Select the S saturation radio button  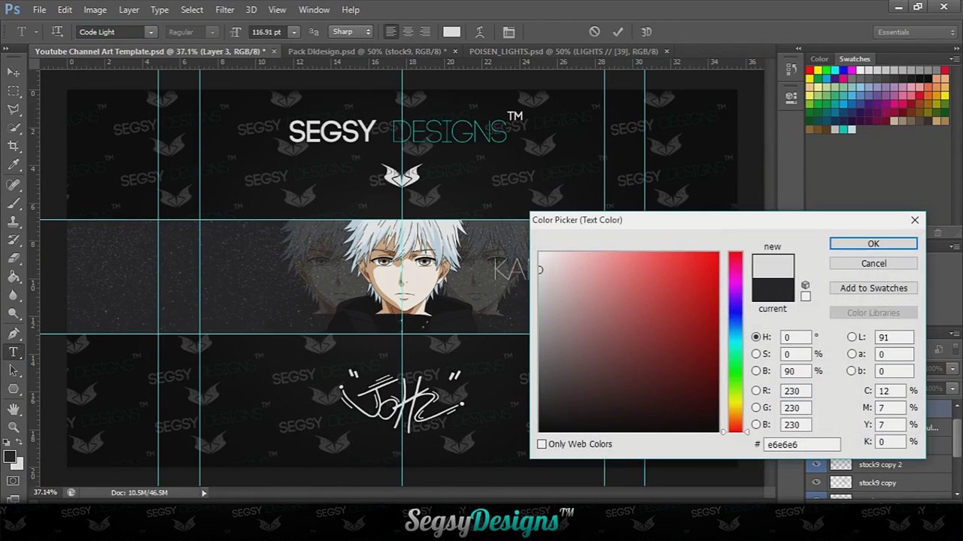point(756,354)
